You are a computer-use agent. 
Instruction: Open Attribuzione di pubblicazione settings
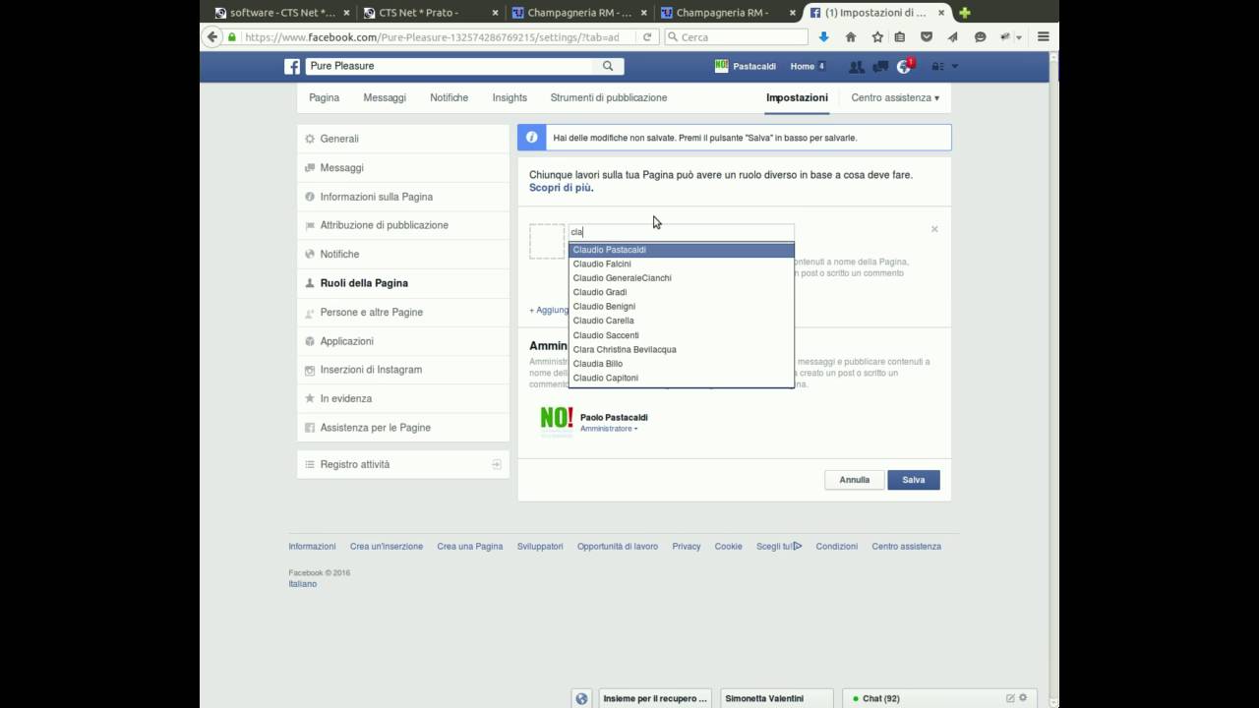[x=403, y=225]
